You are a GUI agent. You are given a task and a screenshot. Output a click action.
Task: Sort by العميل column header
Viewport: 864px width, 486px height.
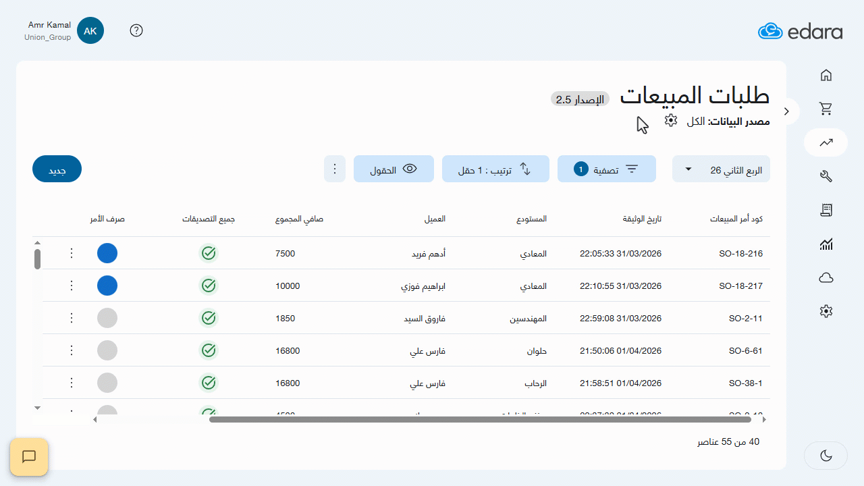(x=435, y=219)
